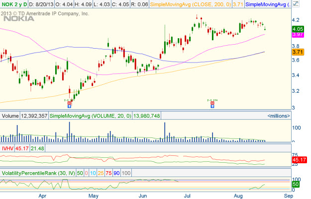This screenshot has height=199, width=311.
Task: Click the green 50 percentile rank bubble
Action: tap(295, 184)
